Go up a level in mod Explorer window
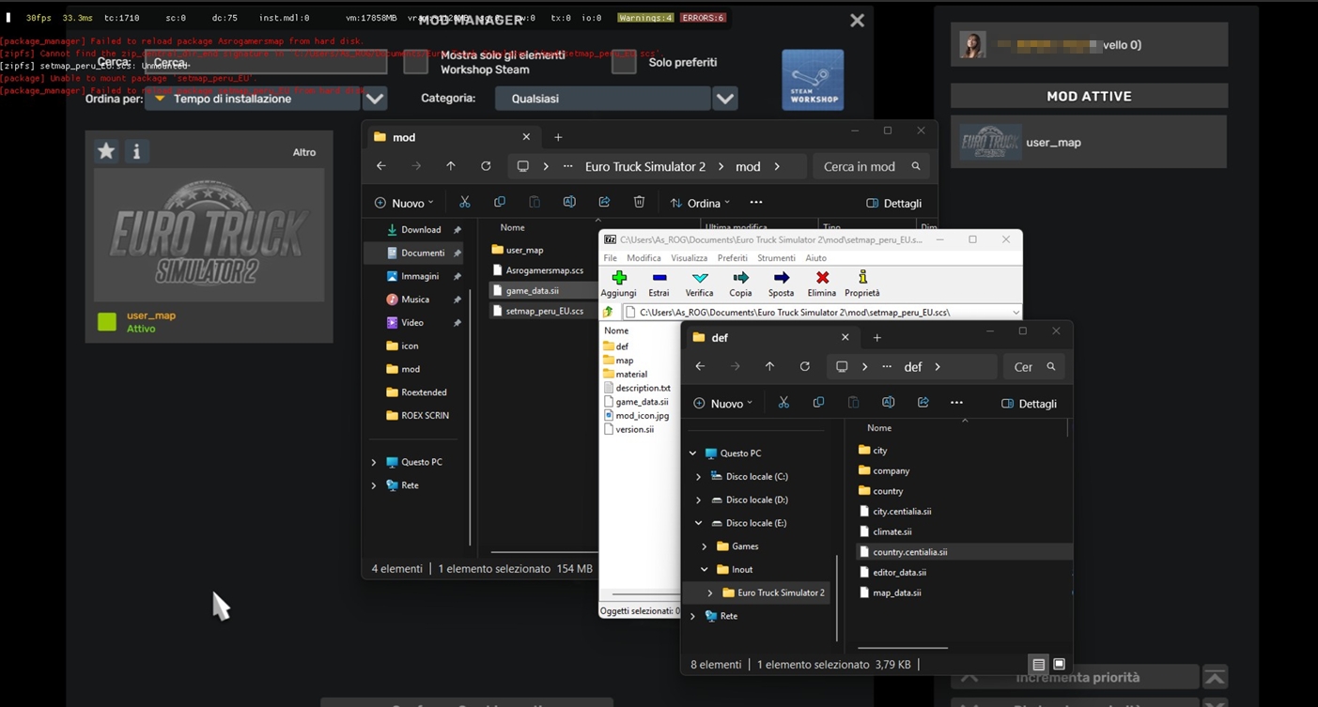This screenshot has height=707, width=1318. (x=451, y=166)
